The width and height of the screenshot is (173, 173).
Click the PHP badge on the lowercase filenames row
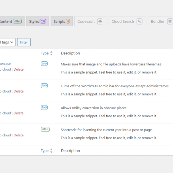tap(44, 64)
